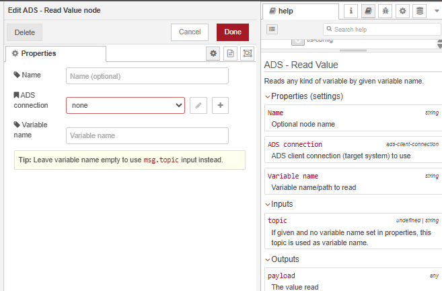442x291 pixels.
Task: Open configuration nodes gear icon
Action: pos(402,11)
